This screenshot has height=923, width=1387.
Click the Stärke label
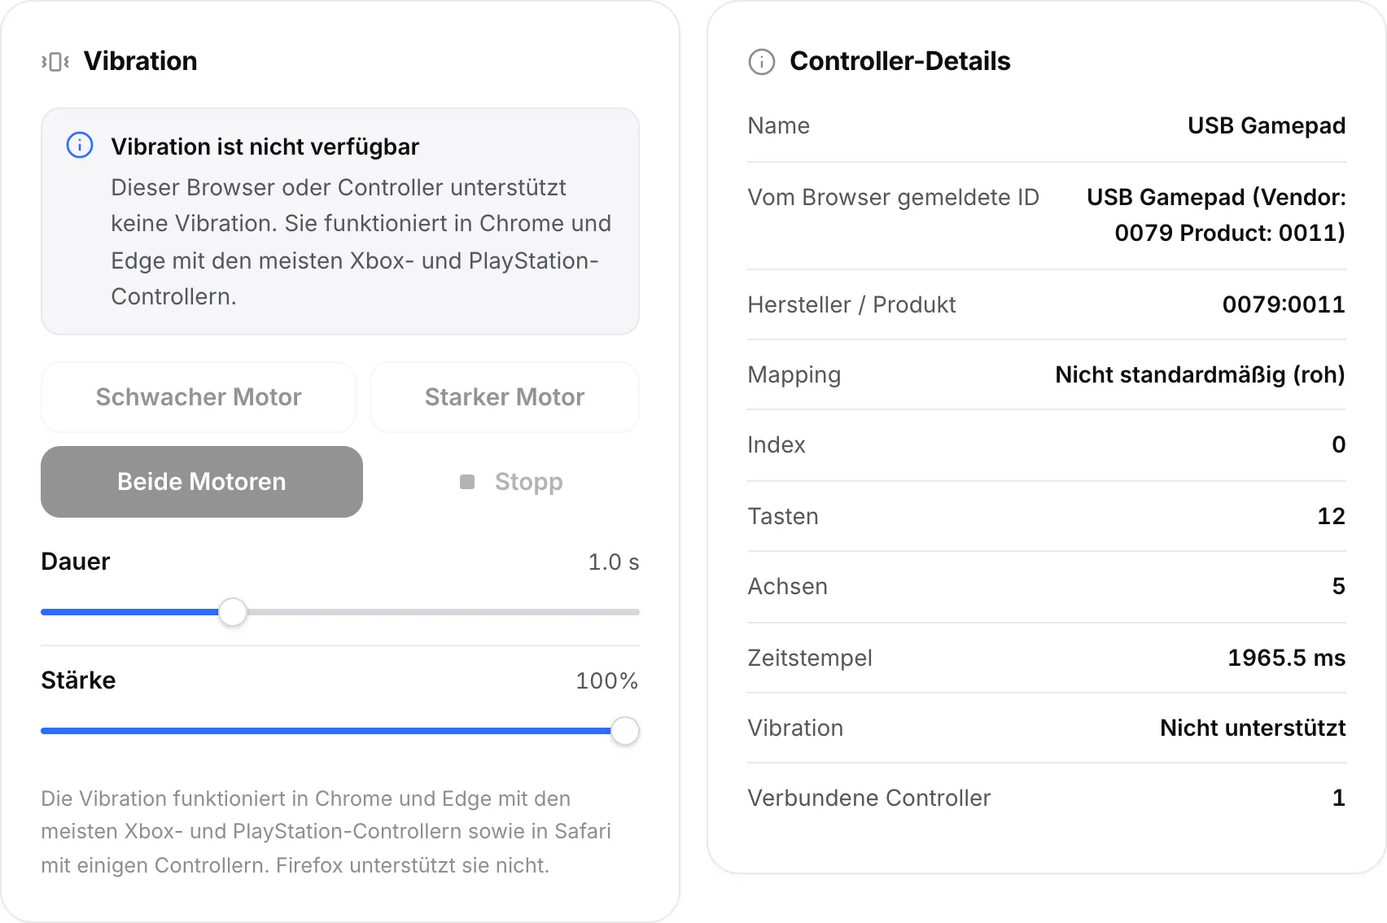[x=78, y=680]
